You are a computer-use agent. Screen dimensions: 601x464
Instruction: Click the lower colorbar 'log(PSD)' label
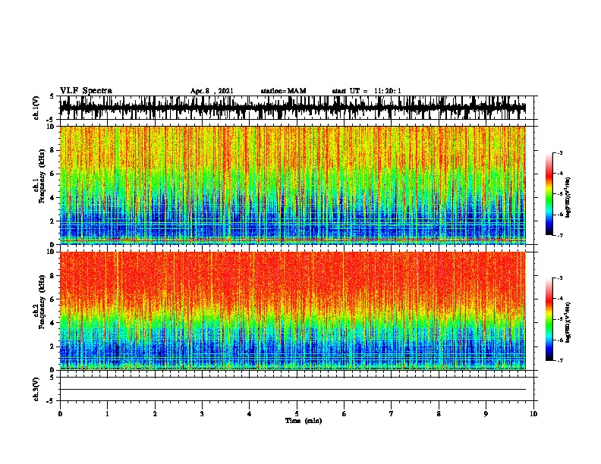[x=568, y=322]
